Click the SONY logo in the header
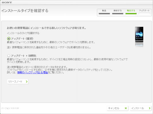This screenshot has height=114, width=153. tap(7, 3)
